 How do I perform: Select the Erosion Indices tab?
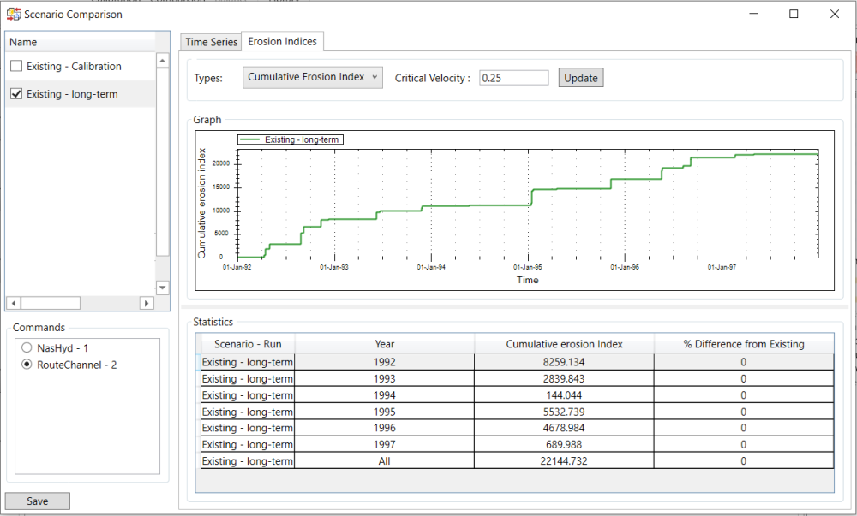282,41
